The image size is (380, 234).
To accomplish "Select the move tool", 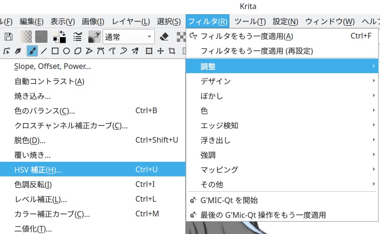I will click(x=161, y=51).
